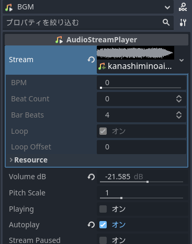Click the Beat Count stepper arrows

179,99
